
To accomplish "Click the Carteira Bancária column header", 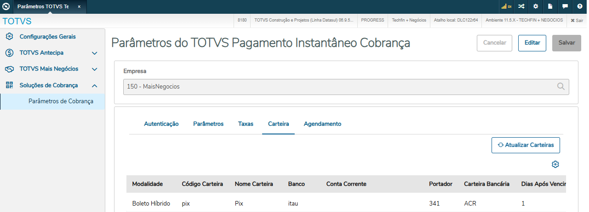I will click(x=487, y=184).
